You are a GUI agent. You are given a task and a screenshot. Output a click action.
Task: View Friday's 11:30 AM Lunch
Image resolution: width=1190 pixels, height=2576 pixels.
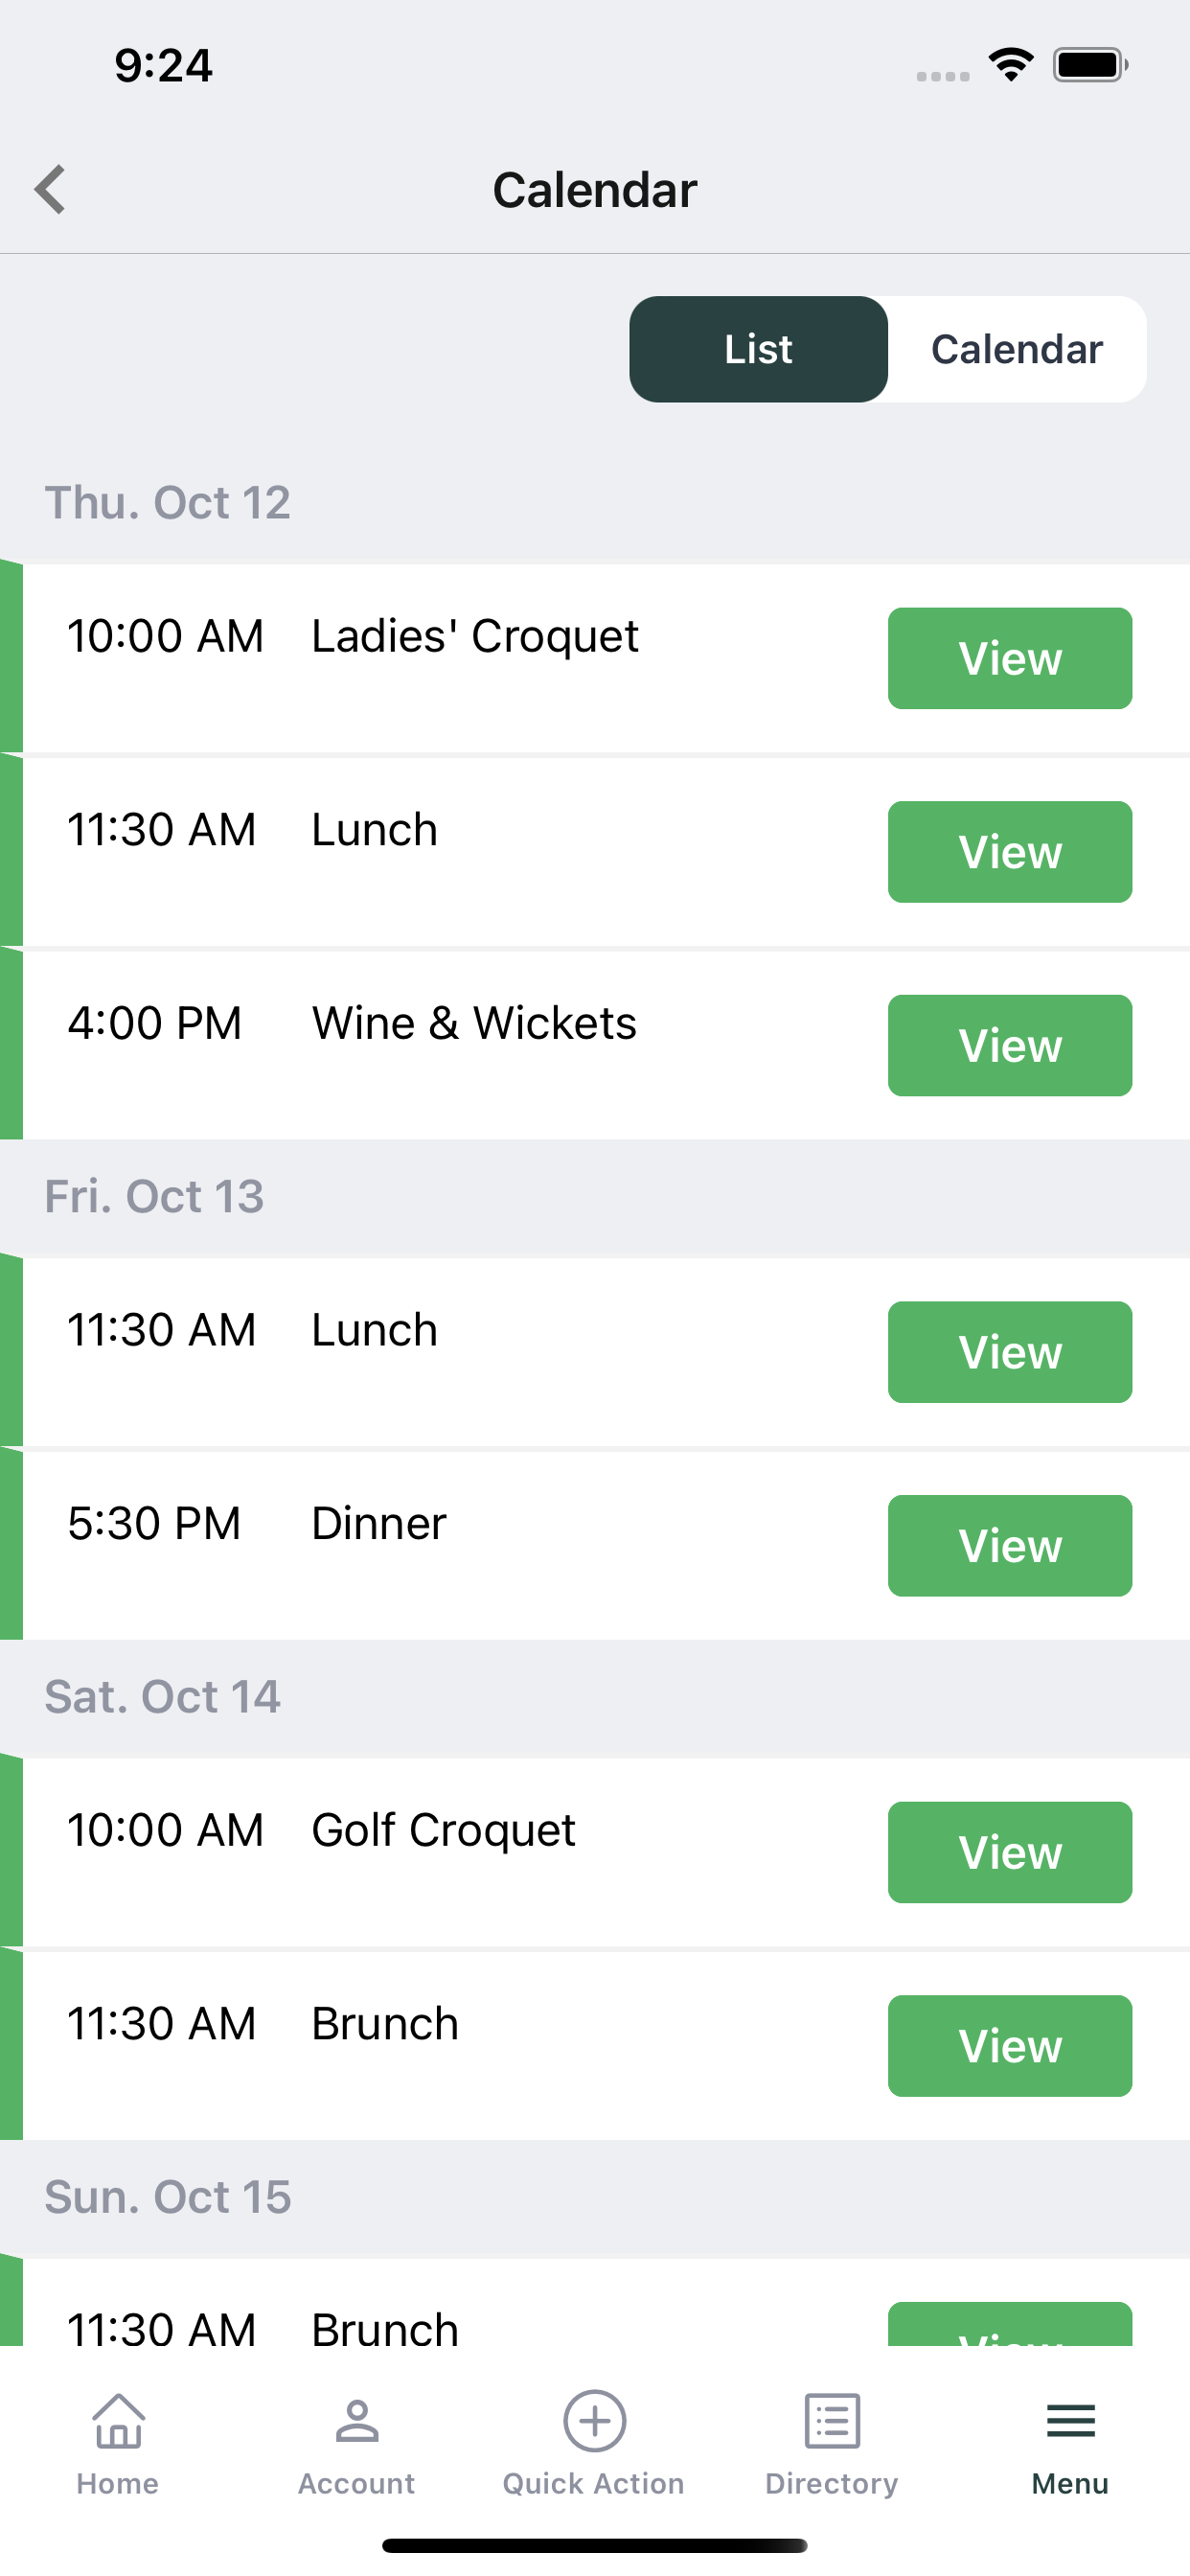click(x=1010, y=1352)
